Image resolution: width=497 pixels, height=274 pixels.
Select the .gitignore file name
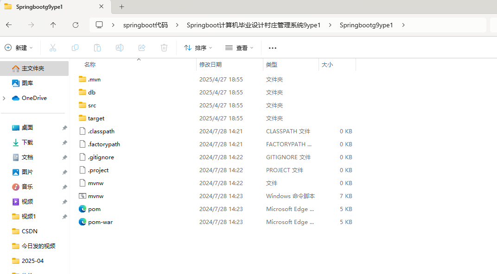pos(101,157)
